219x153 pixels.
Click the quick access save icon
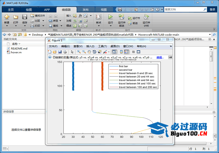pos(120,9)
